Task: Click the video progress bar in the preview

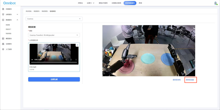Action: [54, 62]
